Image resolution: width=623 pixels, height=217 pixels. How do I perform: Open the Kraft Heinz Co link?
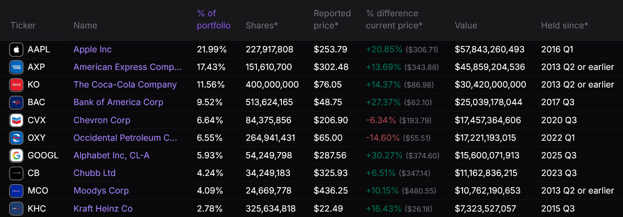tap(103, 208)
